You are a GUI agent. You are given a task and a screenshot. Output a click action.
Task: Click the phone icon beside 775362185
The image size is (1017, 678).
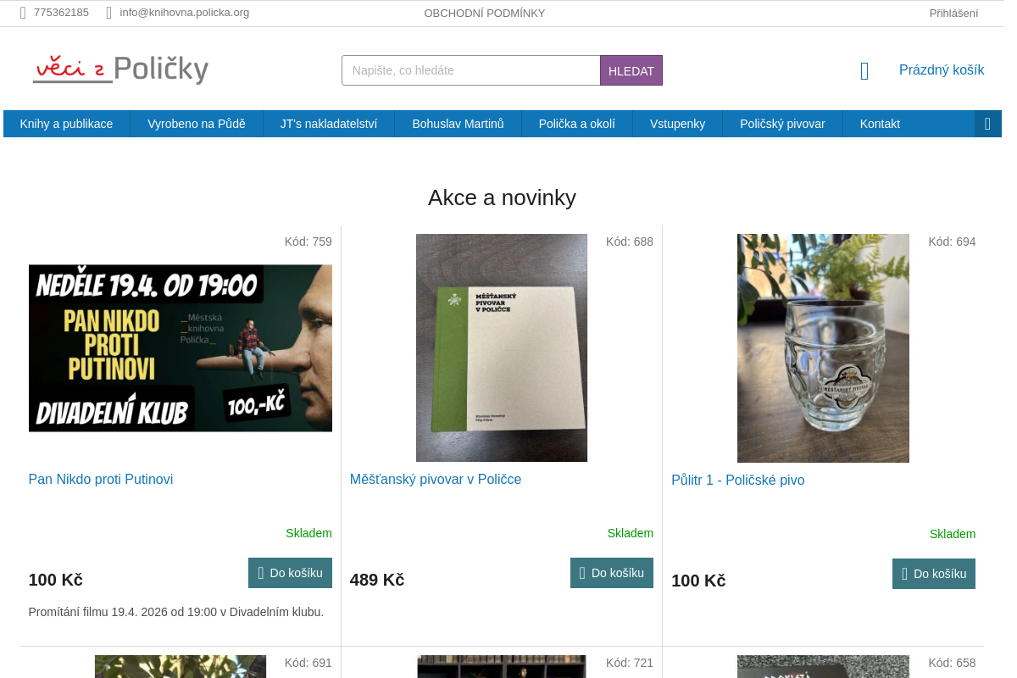[x=24, y=13]
